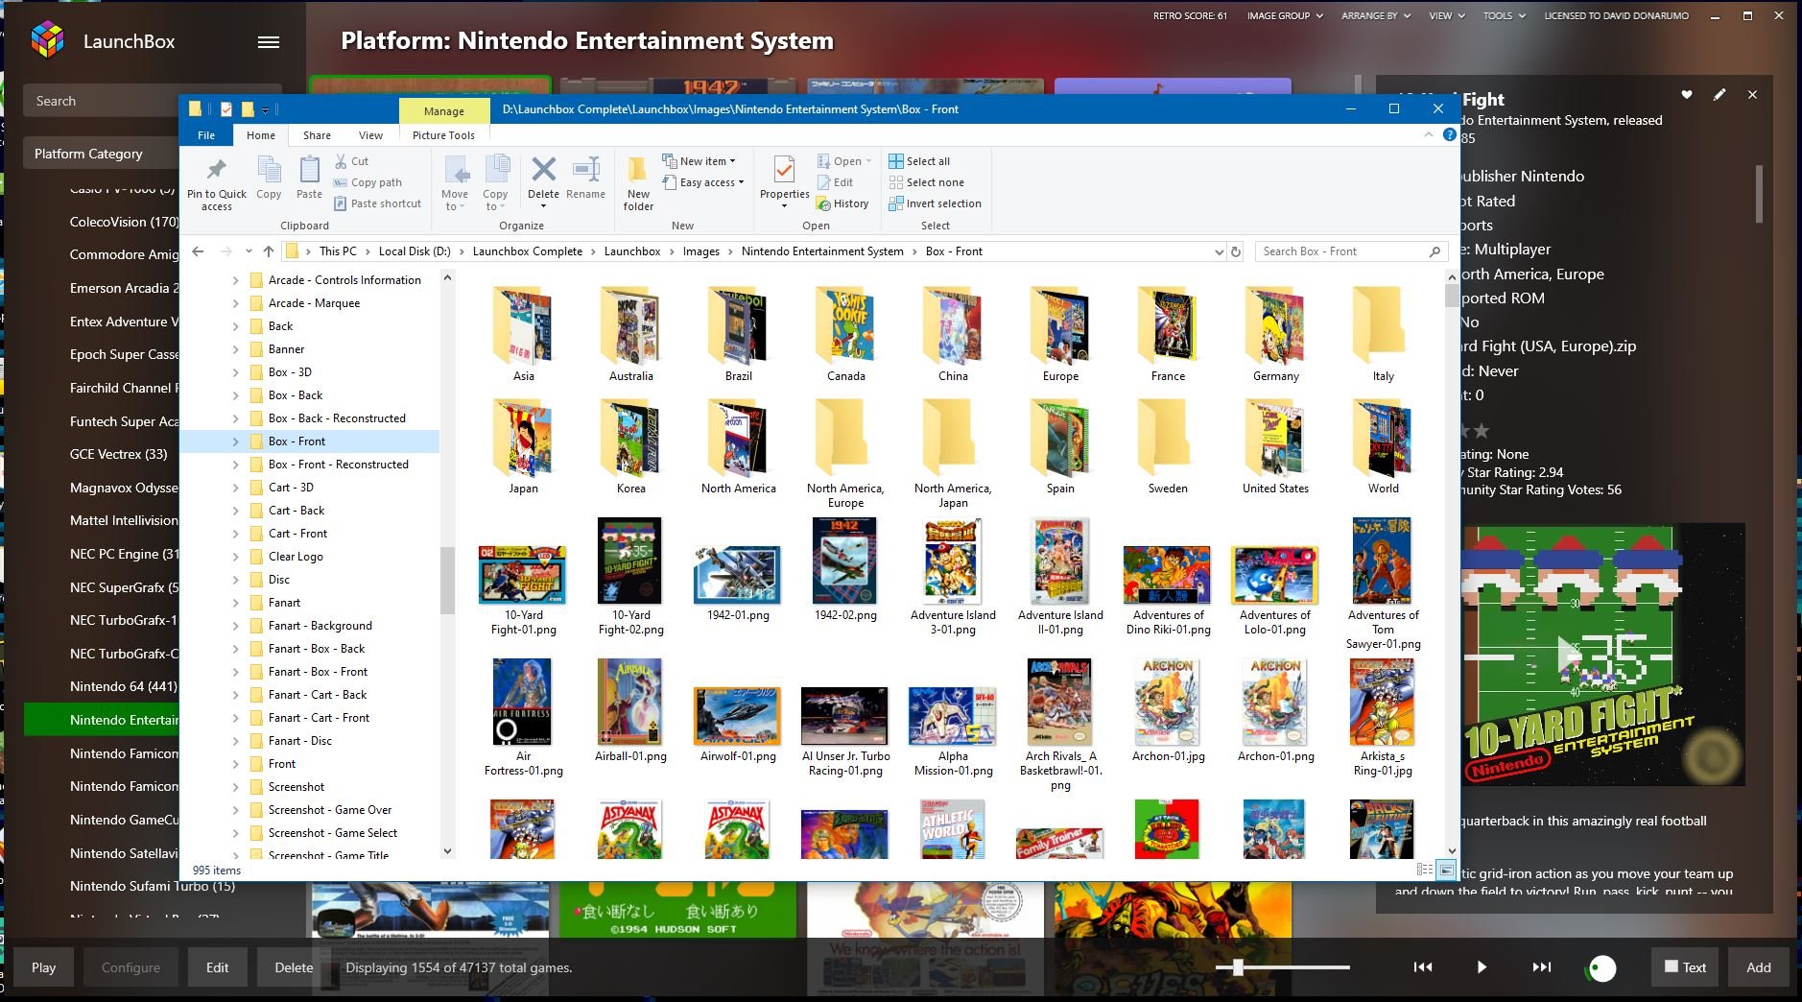1802x1002 pixels.
Task: Favorite the game with heart icon
Action: [x=1686, y=94]
